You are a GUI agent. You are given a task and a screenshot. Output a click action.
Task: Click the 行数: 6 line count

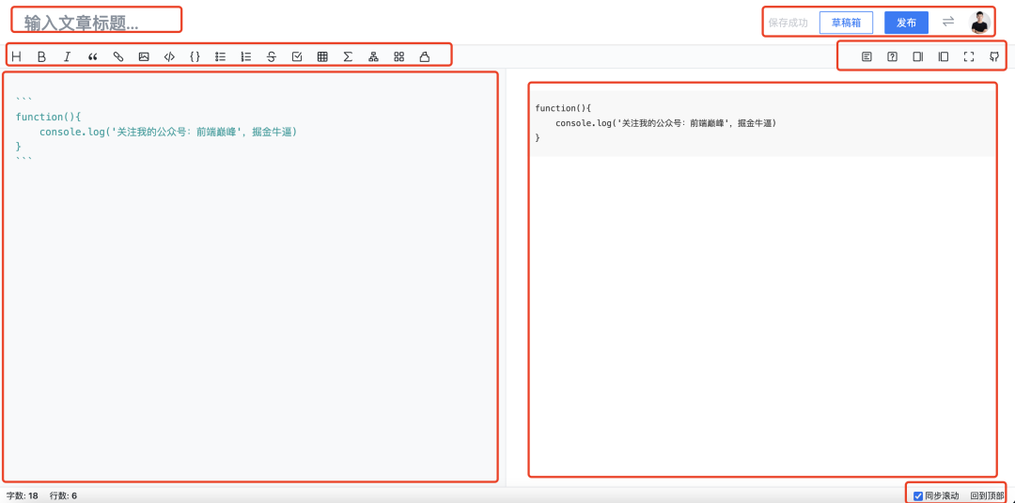pos(63,495)
